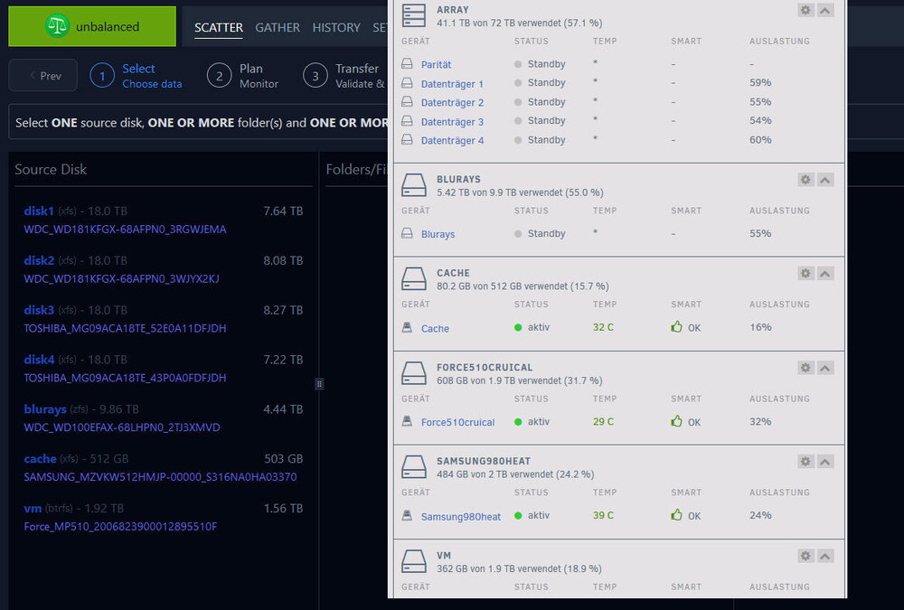Click the CACHE pool drive icon

tap(414, 278)
